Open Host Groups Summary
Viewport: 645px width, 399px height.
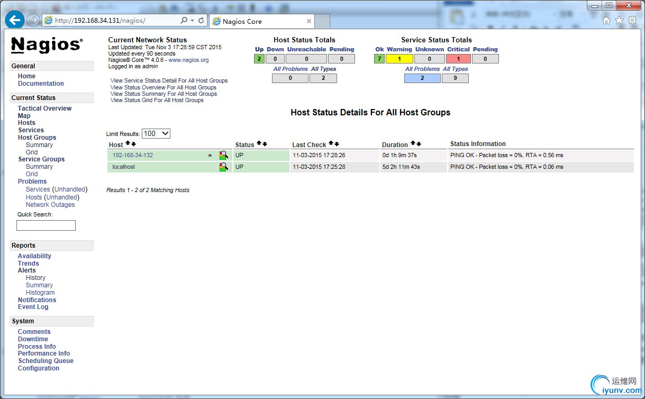click(39, 145)
